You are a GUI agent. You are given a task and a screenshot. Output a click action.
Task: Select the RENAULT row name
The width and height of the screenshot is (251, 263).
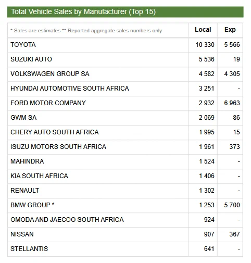point(25,191)
